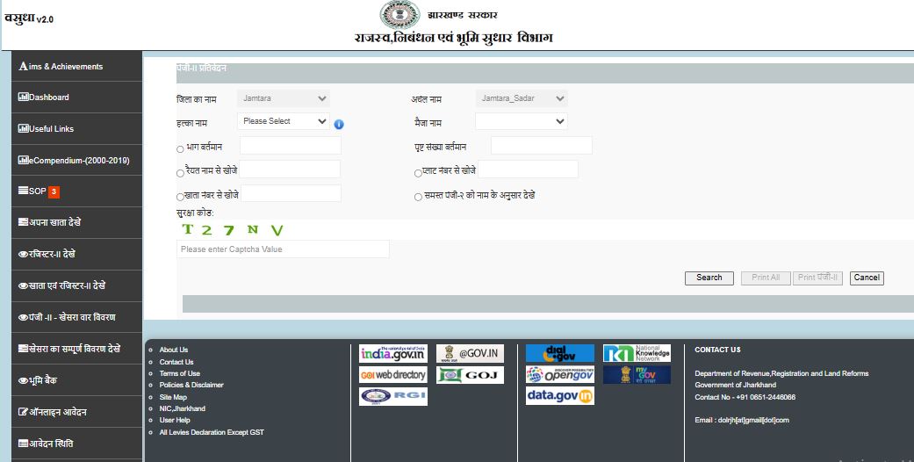914x462 pixels.
Task: Open the india.gov.in portal logo
Action: pyautogui.click(x=392, y=353)
